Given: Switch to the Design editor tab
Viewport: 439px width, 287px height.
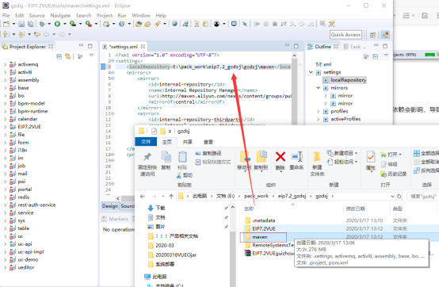Looking at the screenshot, I should point(109,206).
